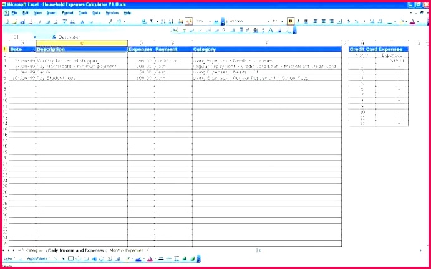Select the Arrow drawing tool
431x269 pixels.
coord(63,258)
